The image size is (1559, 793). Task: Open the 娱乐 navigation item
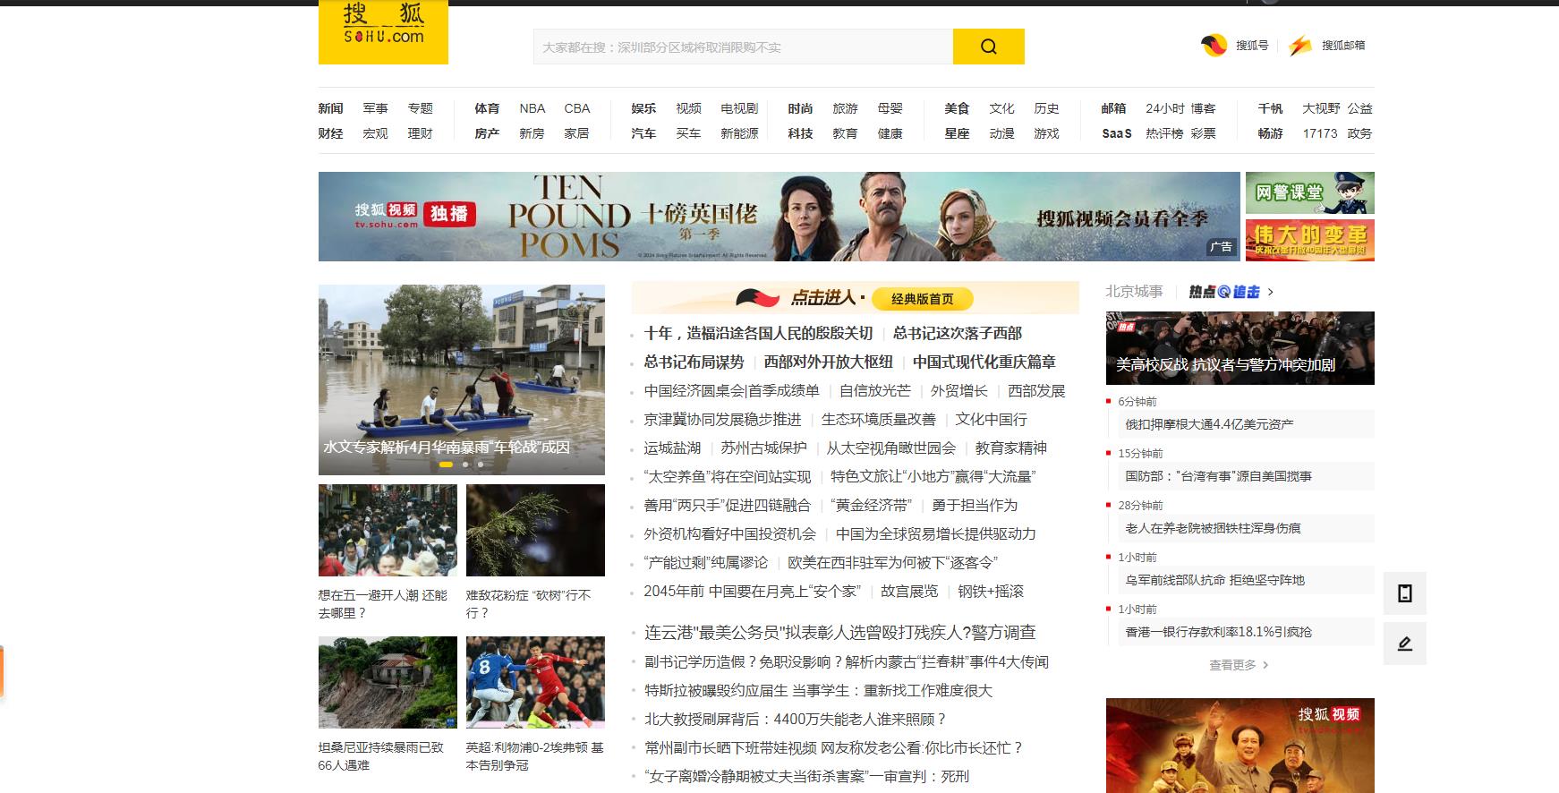point(643,108)
